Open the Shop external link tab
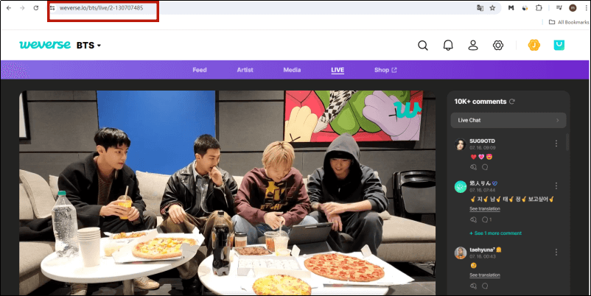The height and width of the screenshot is (296, 591). point(385,70)
